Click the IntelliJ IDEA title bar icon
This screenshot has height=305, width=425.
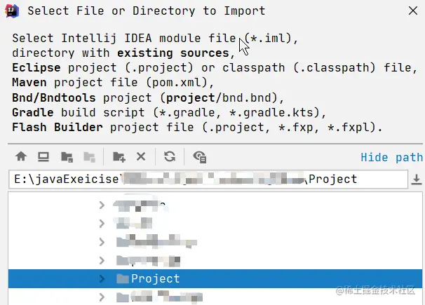pos(13,11)
